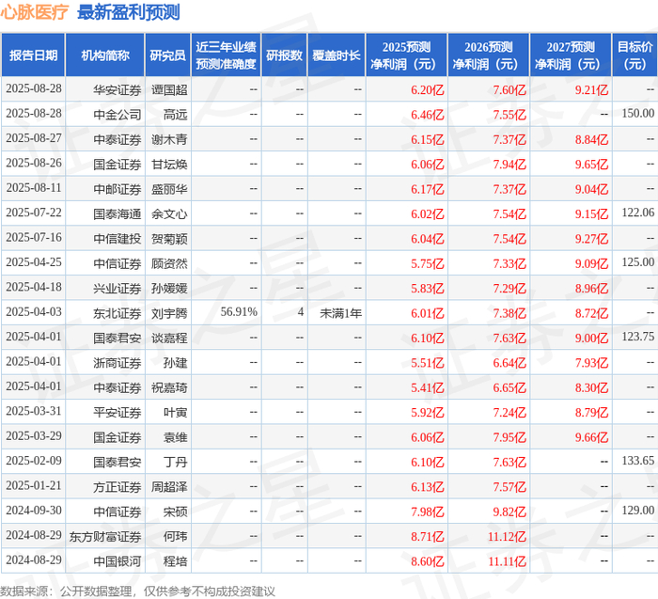Click target price 133.65
The width and height of the screenshot is (658, 599).
point(638,461)
